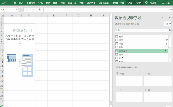The width and height of the screenshot is (173, 107).
Task: Switch to the 插入 ribbon tab
Action: (x=21, y=3)
